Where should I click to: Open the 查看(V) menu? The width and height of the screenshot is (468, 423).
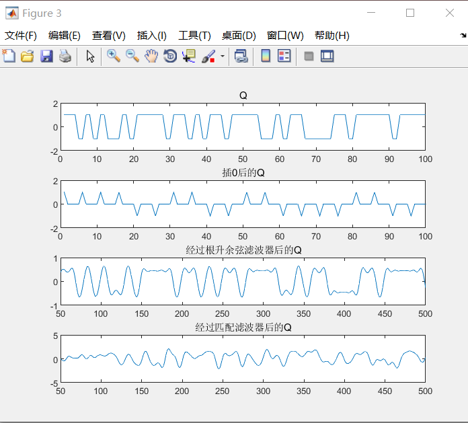(x=109, y=36)
